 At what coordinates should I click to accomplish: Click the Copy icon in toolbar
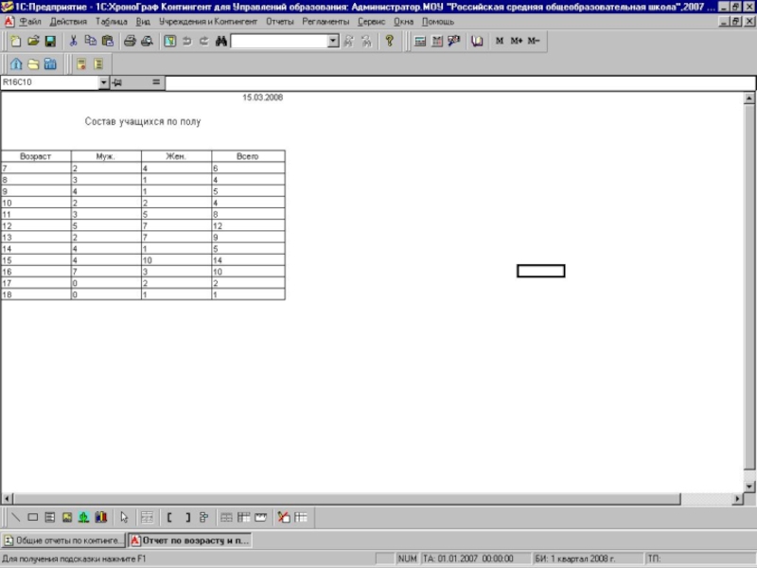point(90,42)
